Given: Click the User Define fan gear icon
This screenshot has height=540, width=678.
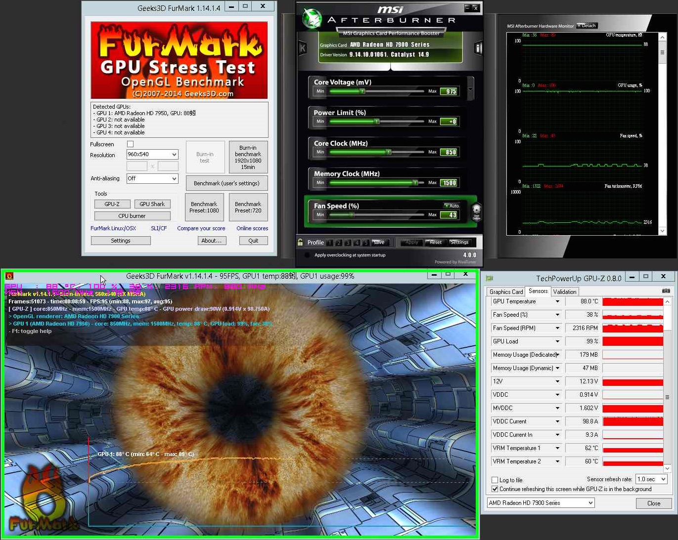Looking at the screenshot, I should click(x=476, y=211).
